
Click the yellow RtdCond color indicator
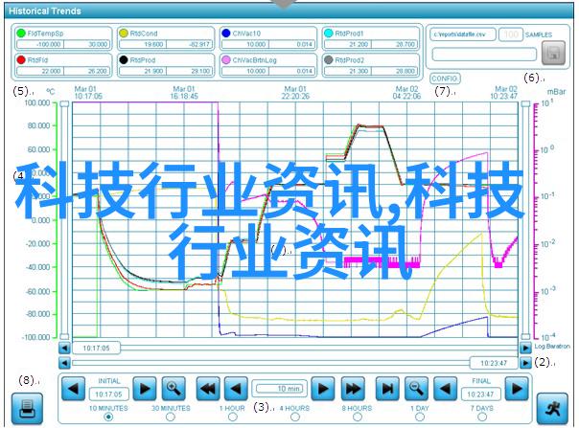point(124,34)
